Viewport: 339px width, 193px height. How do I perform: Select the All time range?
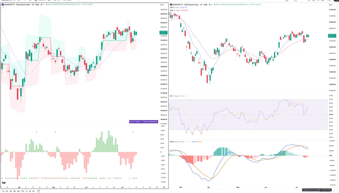[33, 191]
